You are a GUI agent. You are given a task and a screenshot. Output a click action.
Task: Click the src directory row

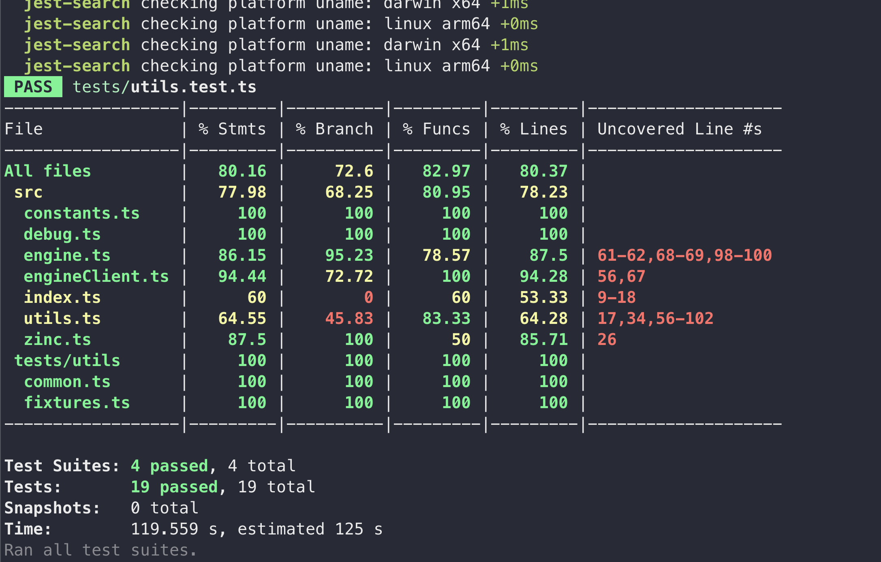pos(28,192)
